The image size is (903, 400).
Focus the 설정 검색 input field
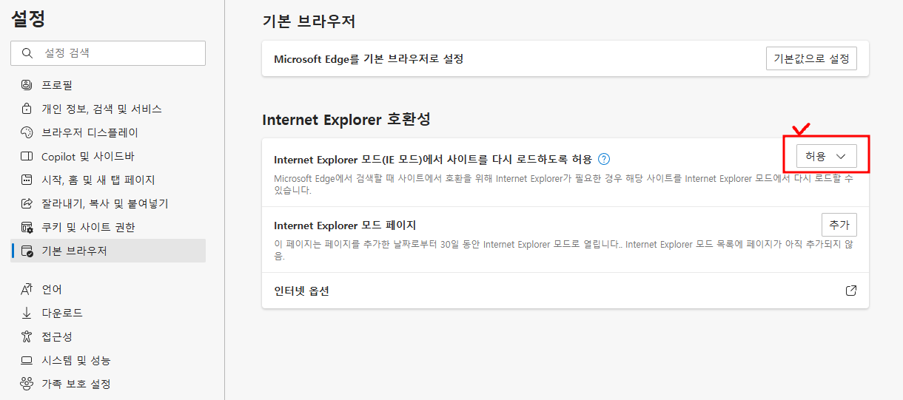[x=108, y=53]
